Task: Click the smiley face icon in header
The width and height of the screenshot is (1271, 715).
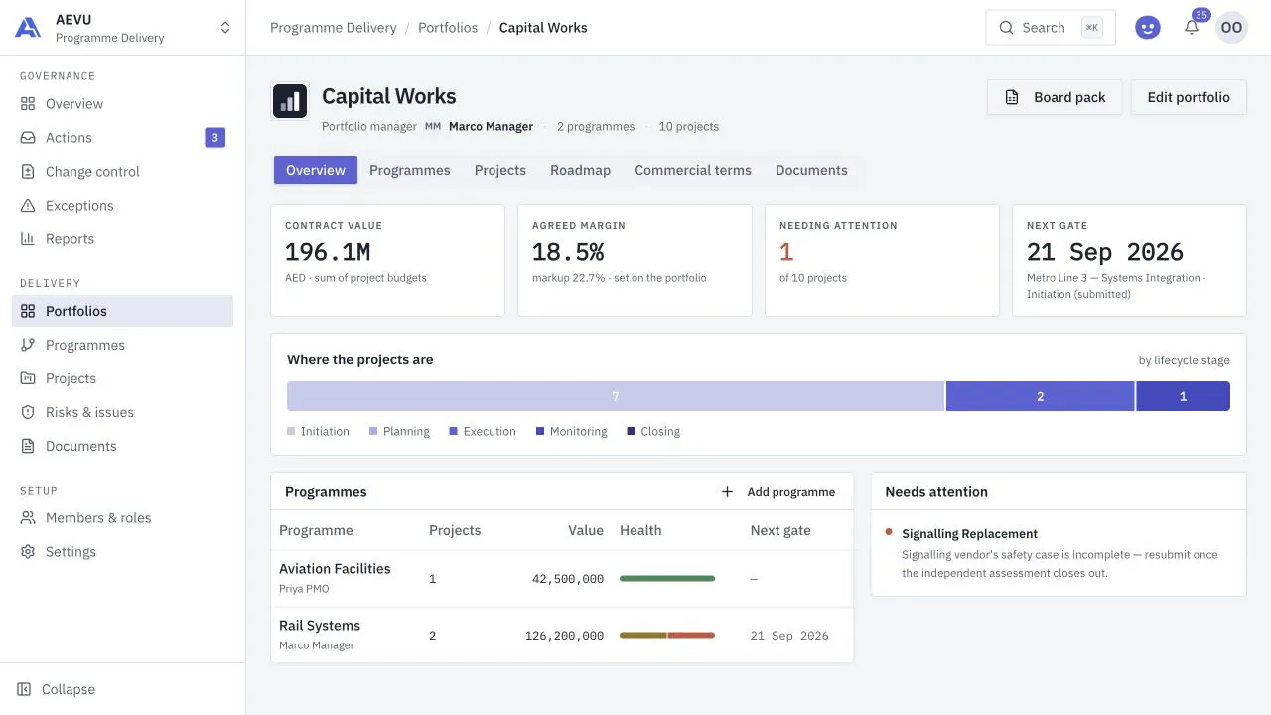Action: pyautogui.click(x=1148, y=28)
